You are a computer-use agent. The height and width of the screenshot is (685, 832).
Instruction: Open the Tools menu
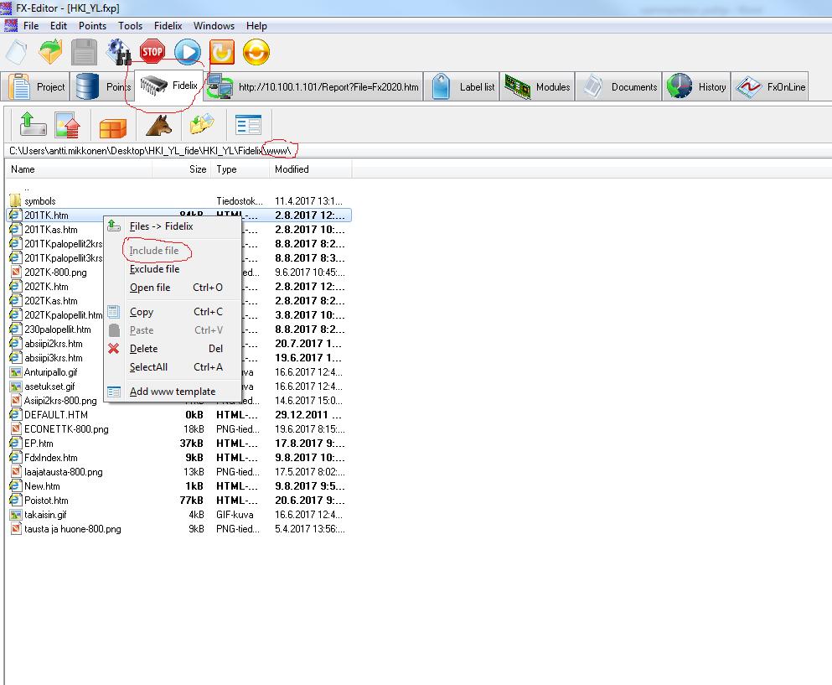[x=130, y=25]
